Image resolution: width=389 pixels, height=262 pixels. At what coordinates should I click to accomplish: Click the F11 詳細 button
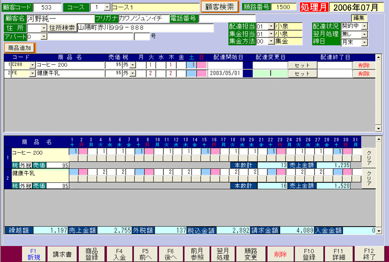tap(338, 254)
